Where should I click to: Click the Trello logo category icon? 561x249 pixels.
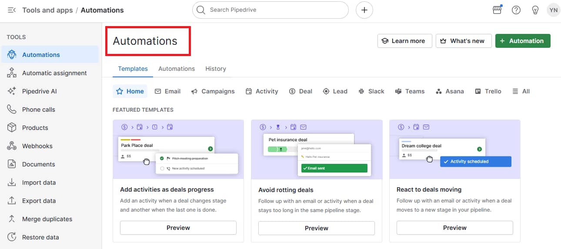[478, 91]
